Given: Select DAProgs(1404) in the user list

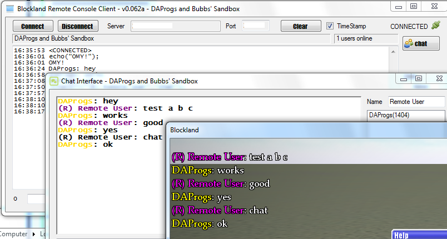Looking at the screenshot, I should tap(389, 115).
